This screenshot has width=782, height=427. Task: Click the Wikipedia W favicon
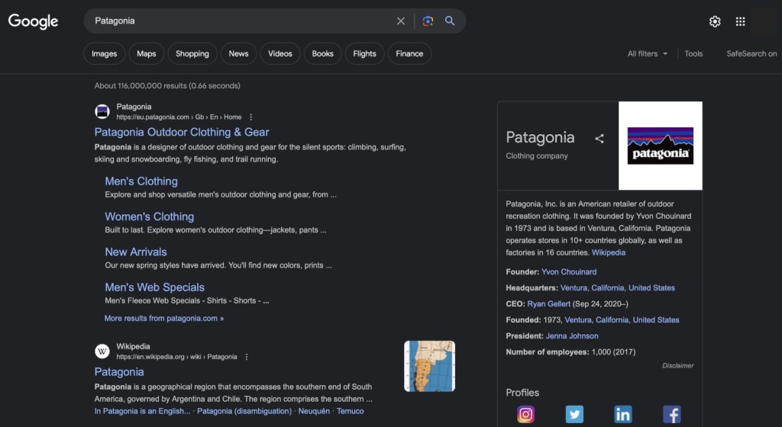pyautogui.click(x=102, y=352)
